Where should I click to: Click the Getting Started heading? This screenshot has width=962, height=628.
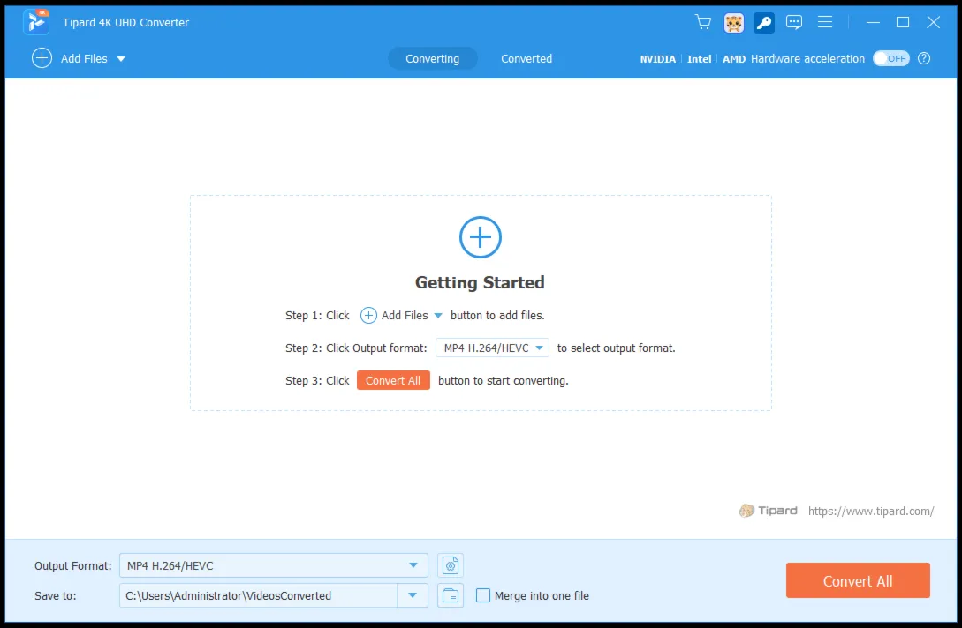[480, 282]
